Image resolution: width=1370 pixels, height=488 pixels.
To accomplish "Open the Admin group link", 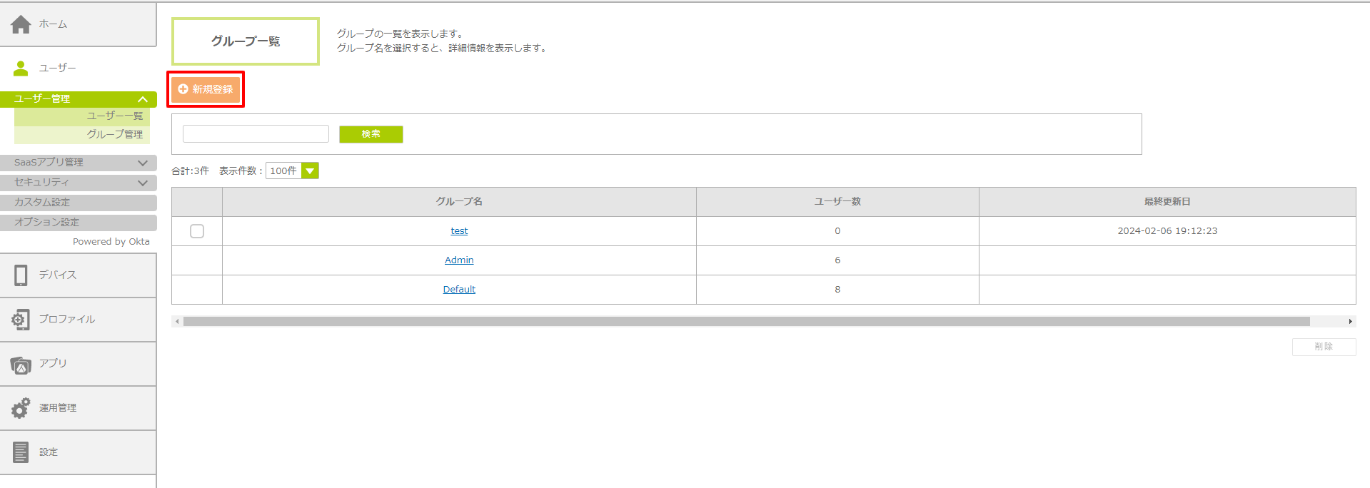I will (459, 260).
